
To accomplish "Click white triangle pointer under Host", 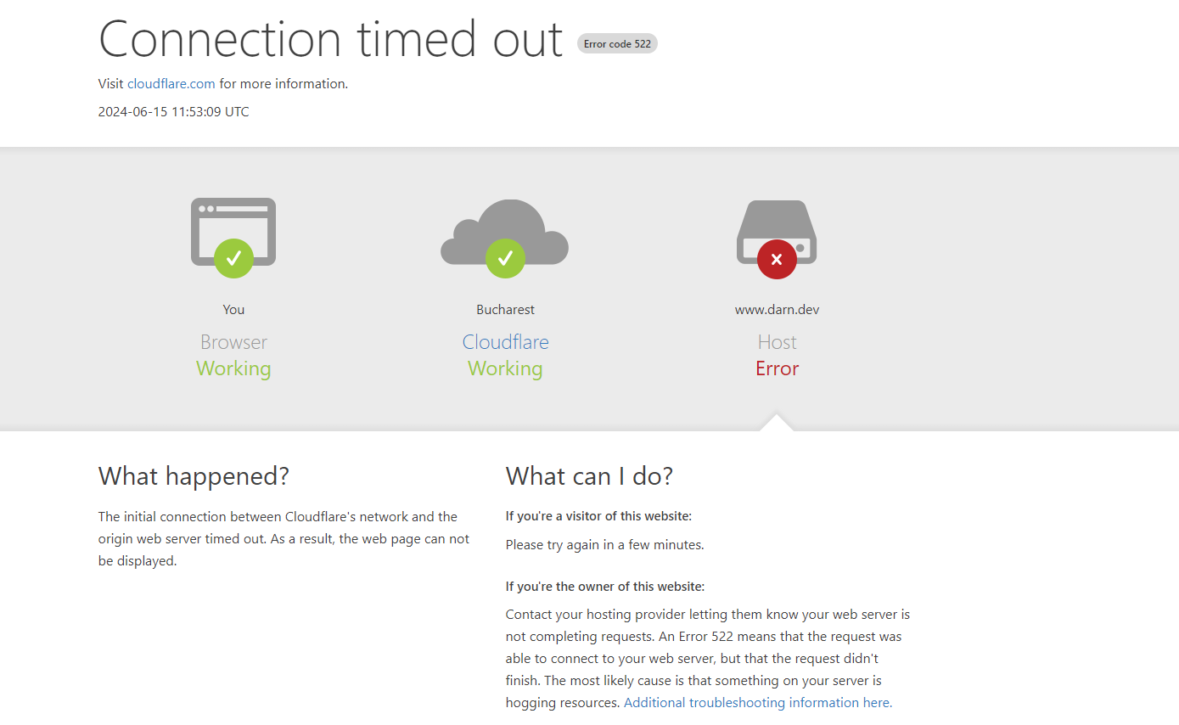I will click(x=777, y=422).
